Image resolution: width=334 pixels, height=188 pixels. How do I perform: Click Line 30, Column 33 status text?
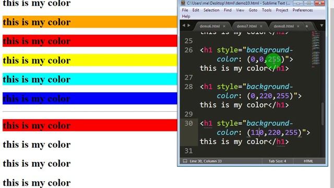pos(206,161)
